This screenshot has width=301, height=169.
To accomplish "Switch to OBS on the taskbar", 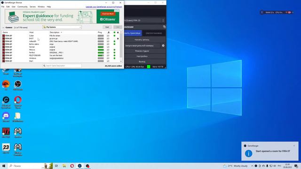I will (x=87, y=166).
